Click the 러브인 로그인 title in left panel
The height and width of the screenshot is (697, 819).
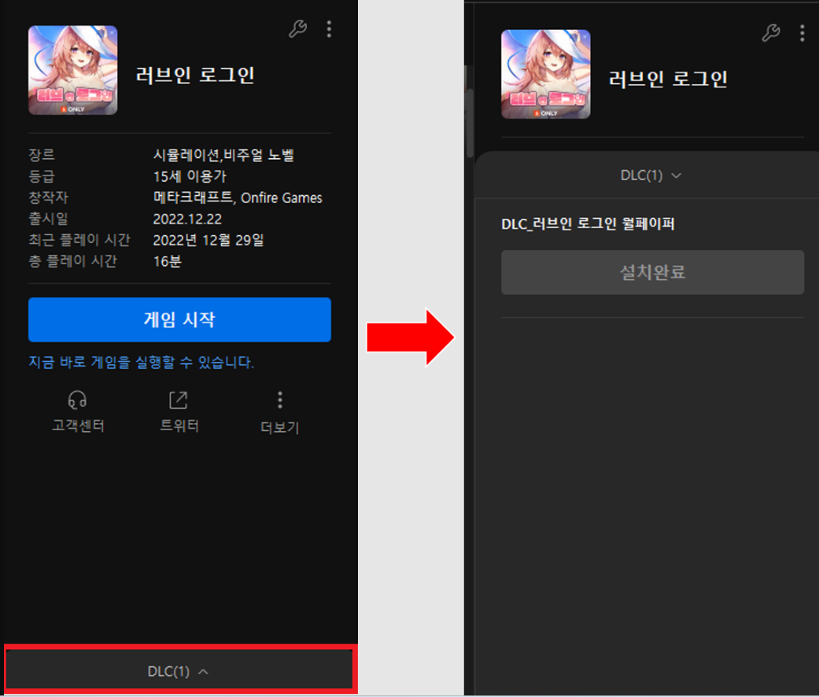194,76
